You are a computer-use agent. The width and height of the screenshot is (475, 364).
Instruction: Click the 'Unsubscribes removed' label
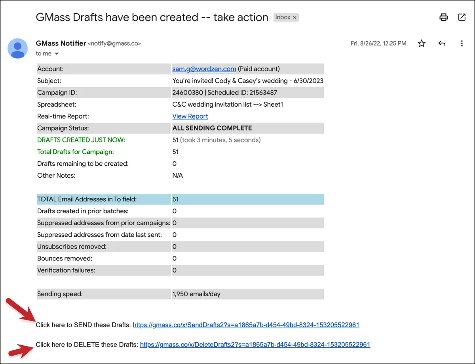coord(72,247)
